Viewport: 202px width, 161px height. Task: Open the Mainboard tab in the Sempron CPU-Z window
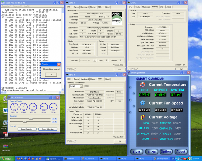(85, 7)
